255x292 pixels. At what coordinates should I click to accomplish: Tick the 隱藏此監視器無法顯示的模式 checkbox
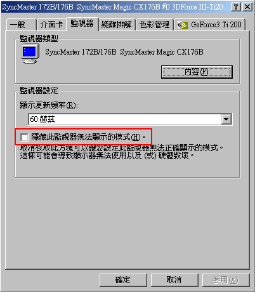click(24, 137)
